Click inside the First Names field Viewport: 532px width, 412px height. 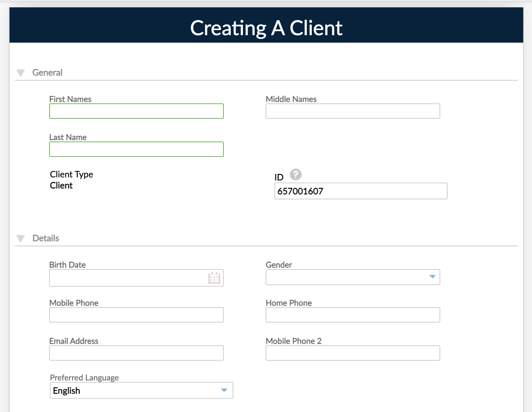point(136,111)
